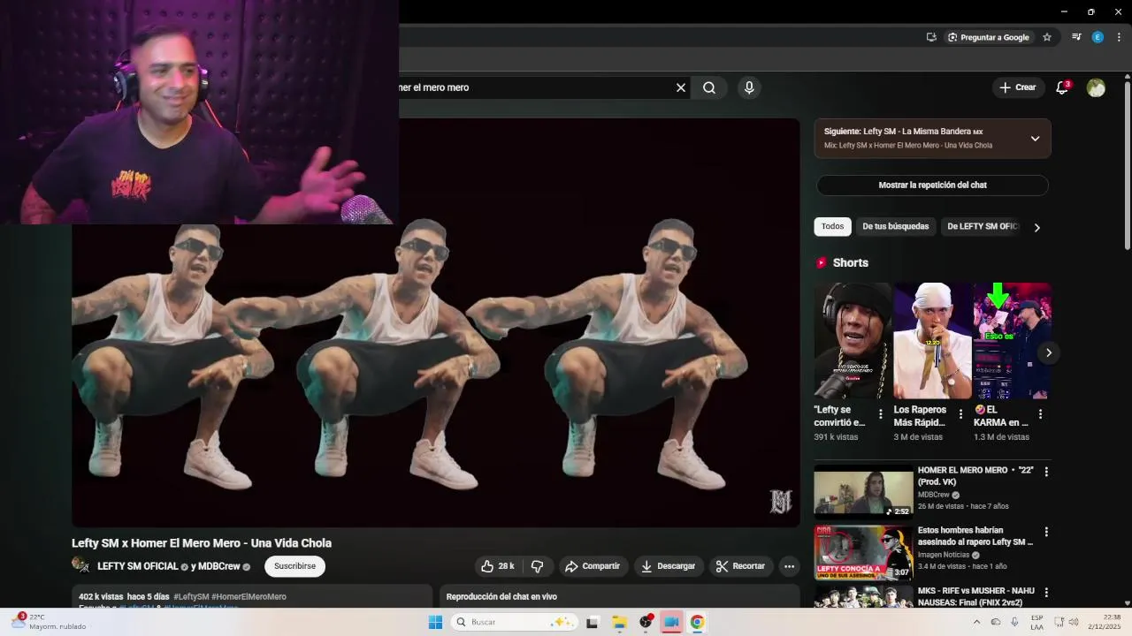Open the camera recorder taskbar app
This screenshot has height=636, width=1132.
(x=671, y=622)
